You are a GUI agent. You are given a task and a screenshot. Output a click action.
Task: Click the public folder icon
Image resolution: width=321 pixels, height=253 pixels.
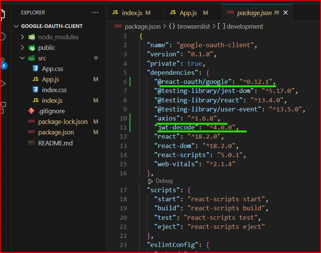point(32,48)
